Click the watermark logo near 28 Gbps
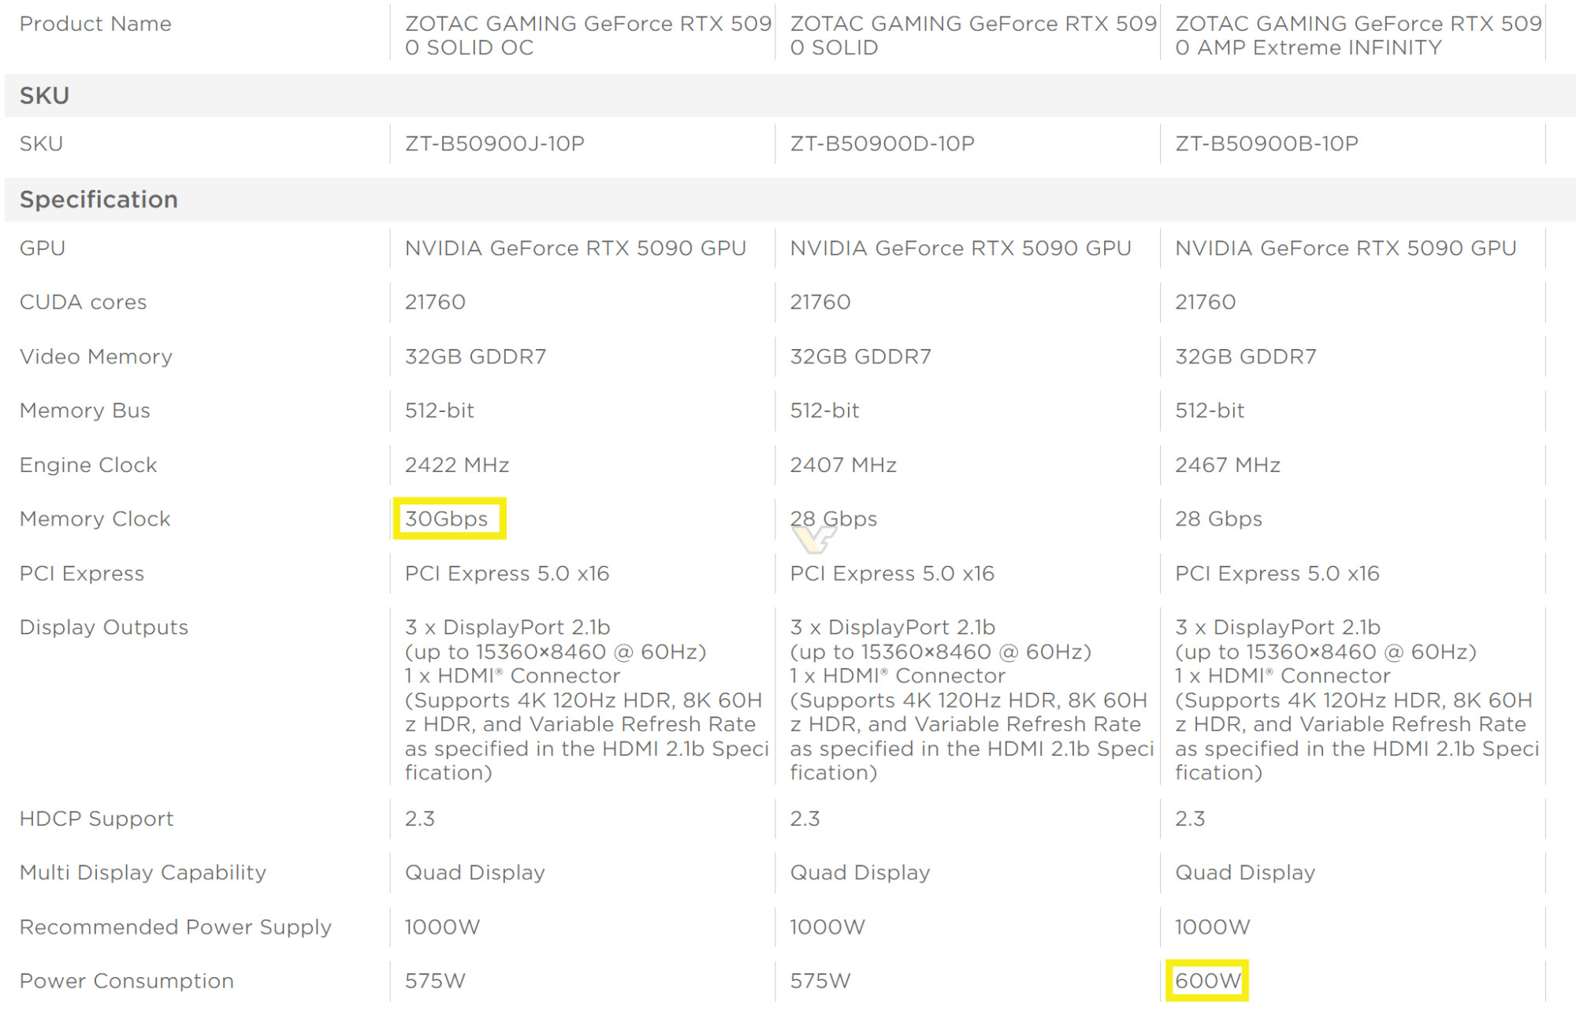This screenshot has width=1576, height=1011. pyautogui.click(x=813, y=539)
